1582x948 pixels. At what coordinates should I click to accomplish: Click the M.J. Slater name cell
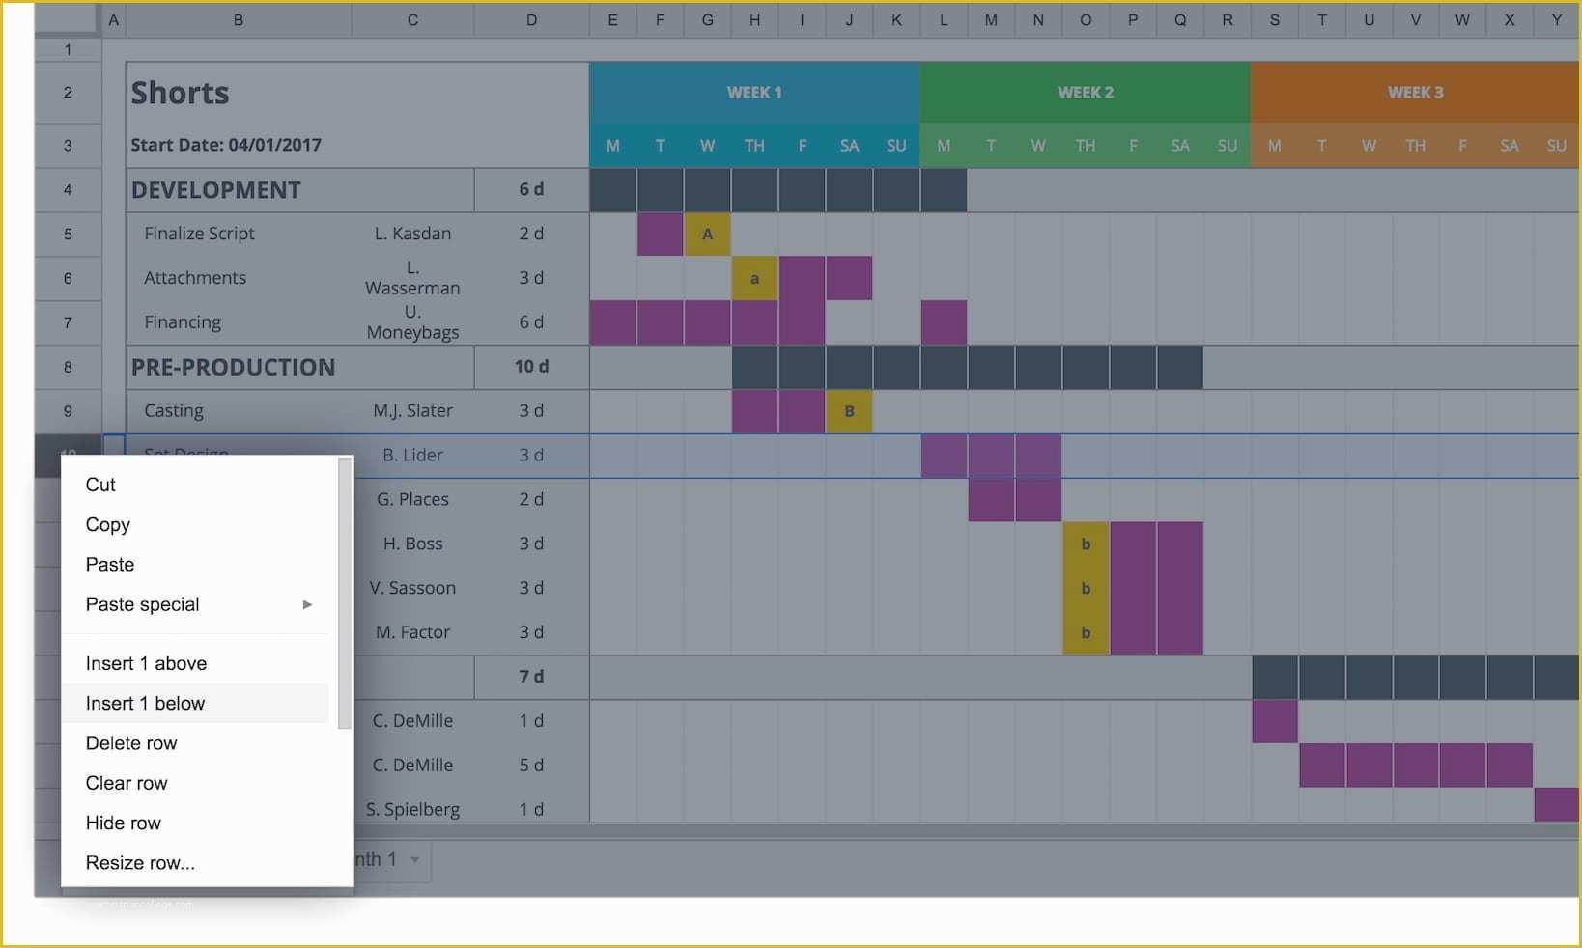412,411
